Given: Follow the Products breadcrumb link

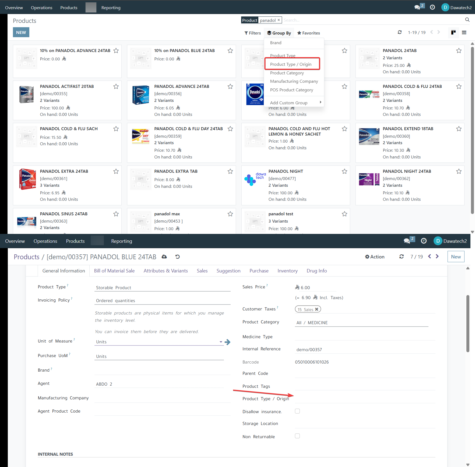Looking at the screenshot, I should (x=27, y=257).
